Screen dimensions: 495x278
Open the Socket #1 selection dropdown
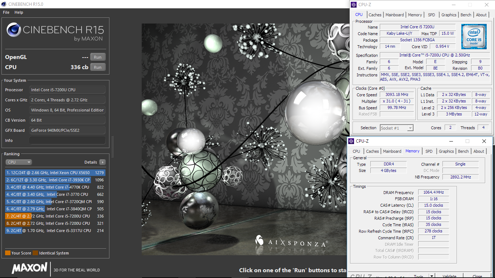coord(396,128)
